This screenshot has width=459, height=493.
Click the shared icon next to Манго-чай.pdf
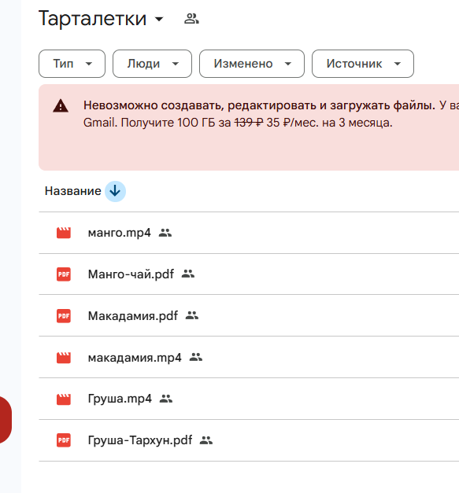pyautogui.click(x=188, y=274)
